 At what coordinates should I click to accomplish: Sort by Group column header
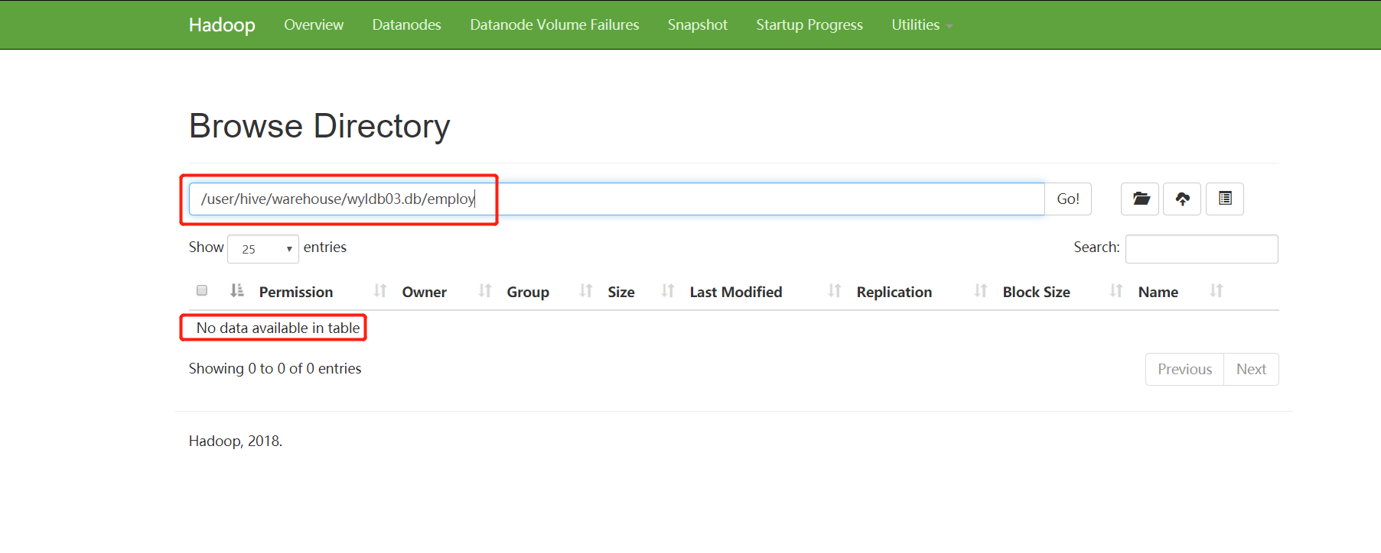[528, 292]
